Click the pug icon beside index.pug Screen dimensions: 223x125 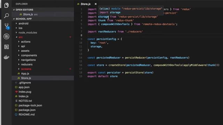(16, 92)
